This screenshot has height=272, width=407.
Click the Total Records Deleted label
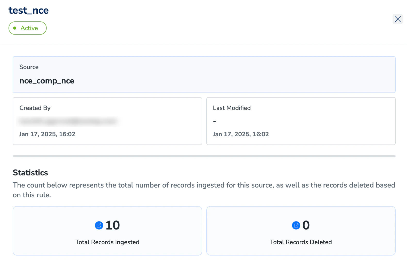301,242
